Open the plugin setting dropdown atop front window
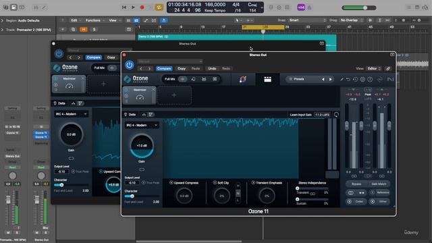Screen dimensions: 432x243 170,61
